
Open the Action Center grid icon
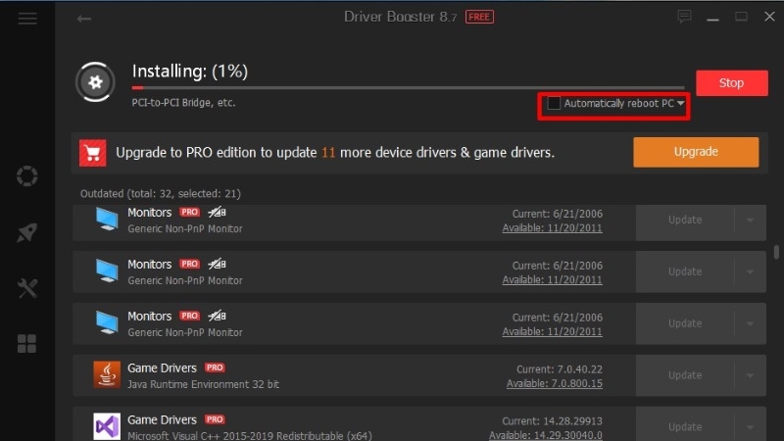pos(27,344)
